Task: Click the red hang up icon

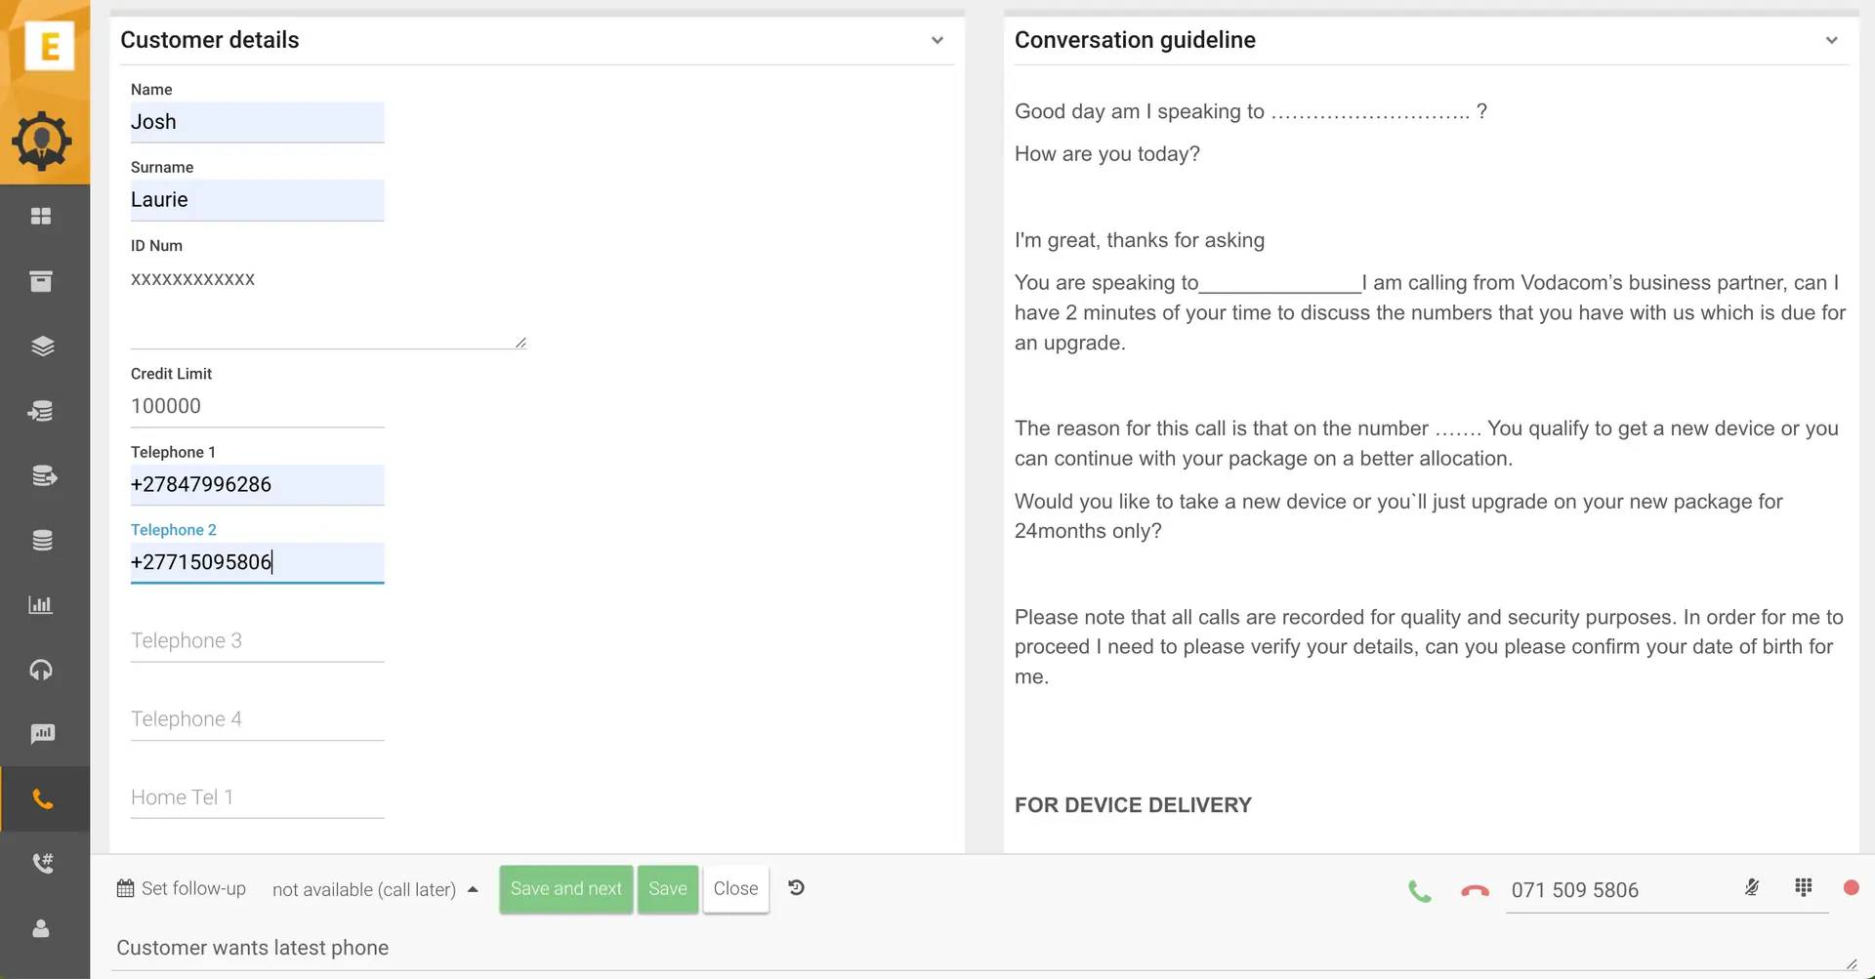Action: pos(1475,891)
